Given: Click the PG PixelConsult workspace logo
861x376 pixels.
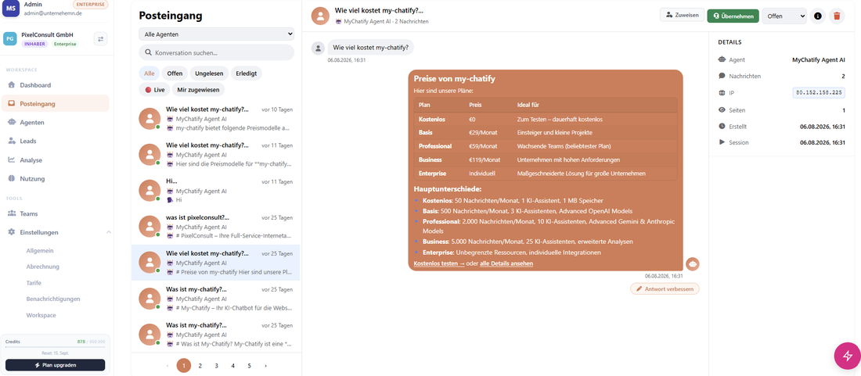Looking at the screenshot, I should click(10, 38).
